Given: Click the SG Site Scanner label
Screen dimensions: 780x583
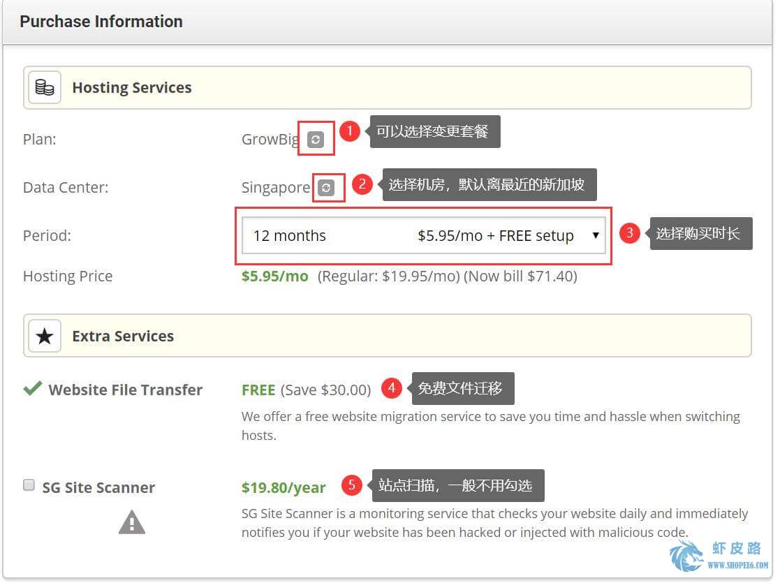Looking at the screenshot, I should (98, 487).
